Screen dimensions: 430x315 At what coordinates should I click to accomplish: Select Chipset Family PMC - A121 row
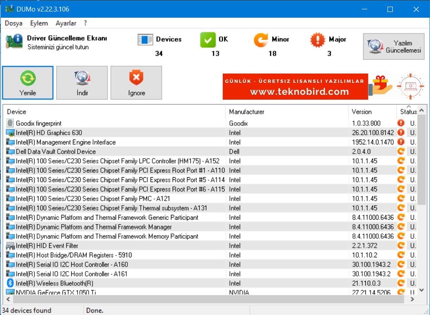click(x=210, y=198)
